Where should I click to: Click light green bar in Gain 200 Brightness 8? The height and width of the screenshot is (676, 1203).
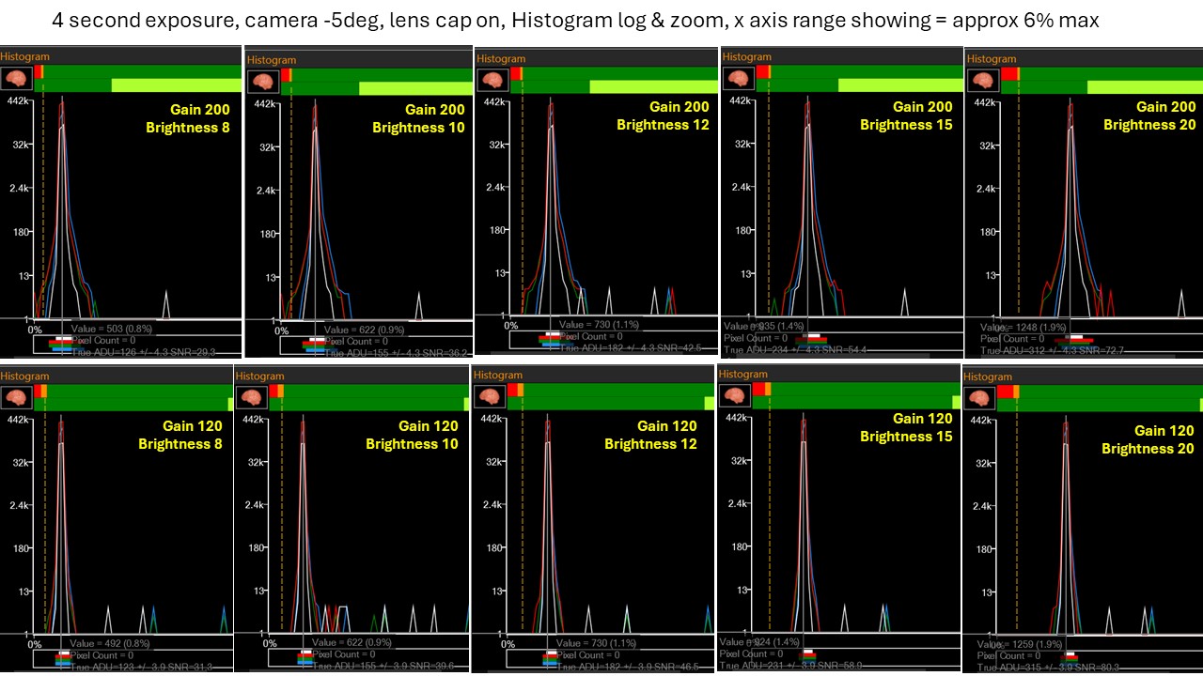[177, 85]
